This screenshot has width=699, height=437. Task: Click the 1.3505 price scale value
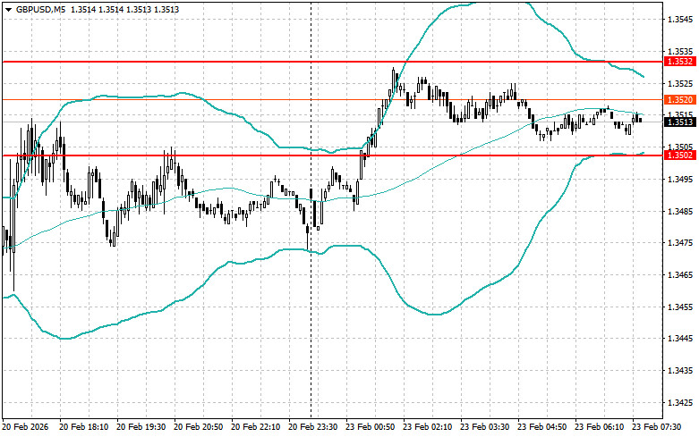680,147
